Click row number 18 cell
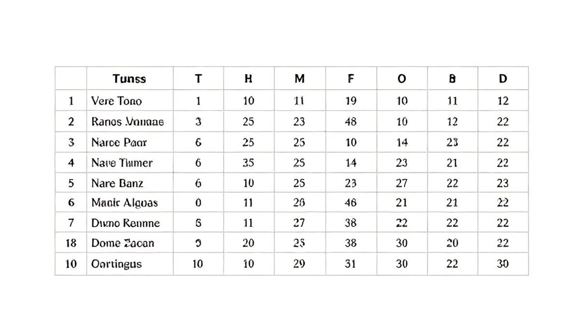 [x=71, y=243]
